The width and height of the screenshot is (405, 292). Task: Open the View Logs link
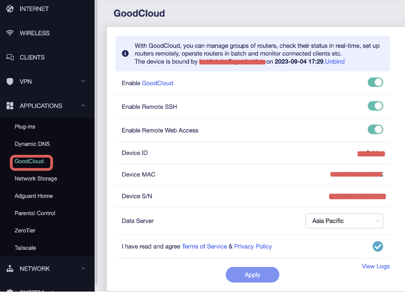[x=375, y=266]
